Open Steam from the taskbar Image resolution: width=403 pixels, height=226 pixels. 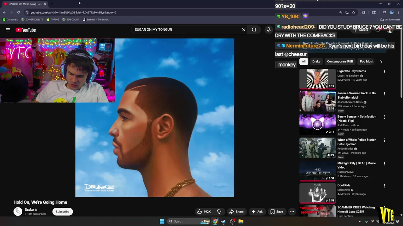tap(224, 221)
